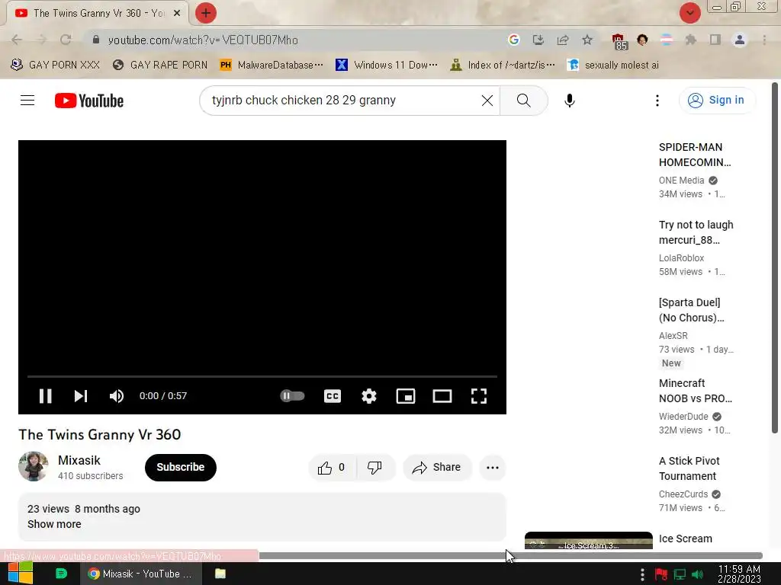Click the Sign in button
Screen dimensions: 781x585
(x=717, y=100)
